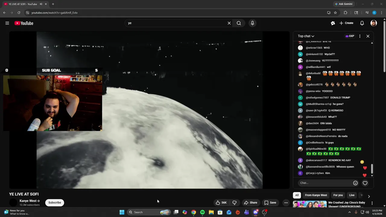Go to the YouTube home logo

[x=24, y=23]
